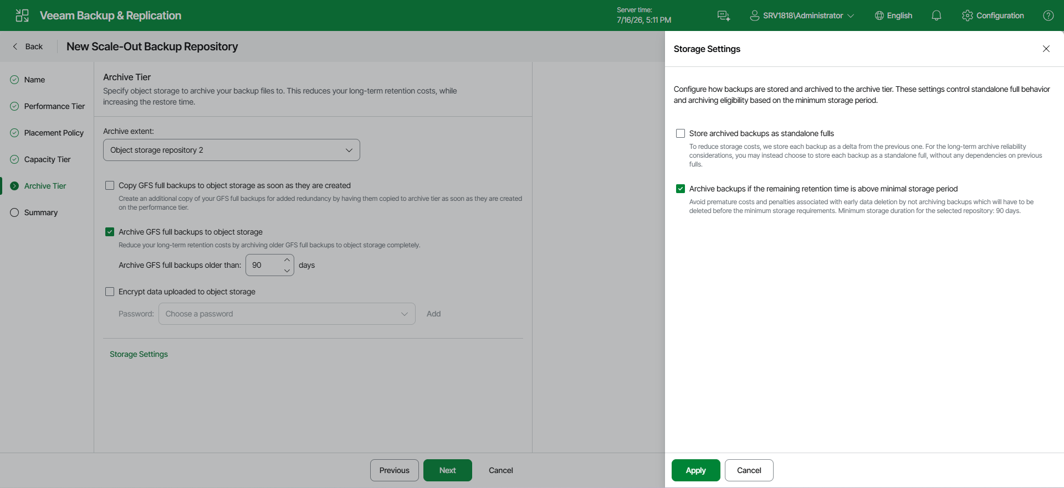Click the Configuration gear icon
1064x488 pixels.
point(968,15)
